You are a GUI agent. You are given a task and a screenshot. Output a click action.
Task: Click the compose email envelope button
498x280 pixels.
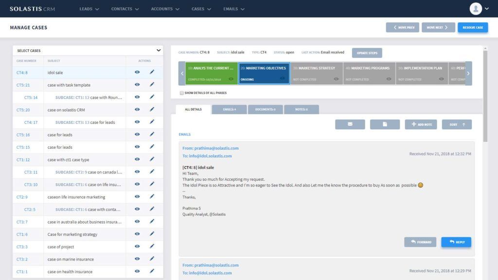tap(350, 124)
